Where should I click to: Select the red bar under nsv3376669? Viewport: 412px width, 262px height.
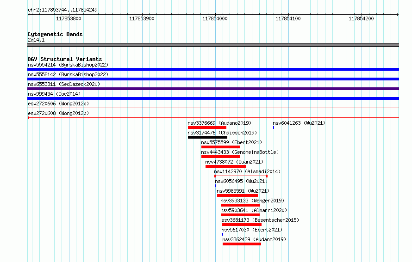(207, 128)
